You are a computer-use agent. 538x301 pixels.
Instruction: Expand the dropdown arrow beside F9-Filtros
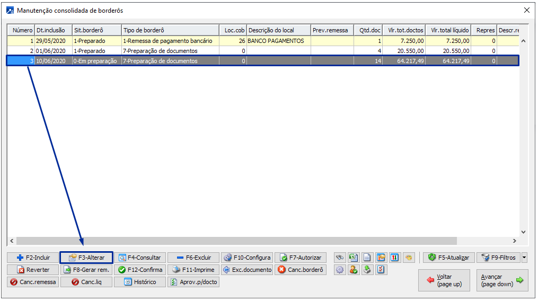(524, 258)
